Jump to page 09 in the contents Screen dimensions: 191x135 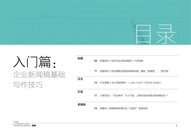click(95, 61)
